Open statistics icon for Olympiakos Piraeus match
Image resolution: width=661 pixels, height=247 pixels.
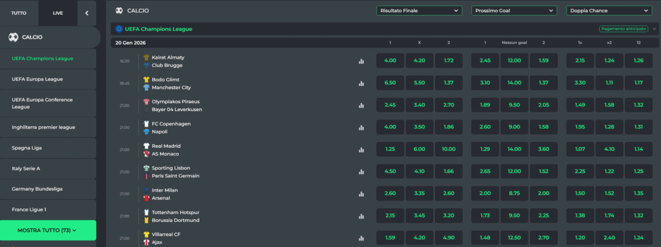(361, 105)
